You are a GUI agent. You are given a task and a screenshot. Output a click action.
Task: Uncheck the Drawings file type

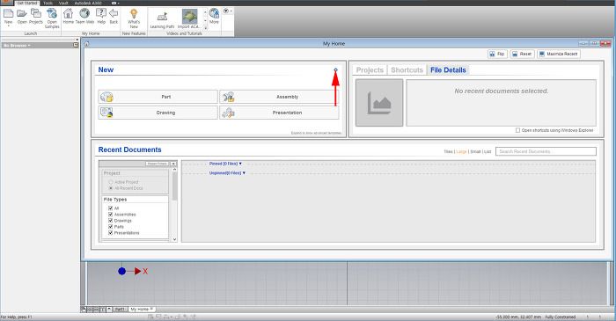[110, 221]
